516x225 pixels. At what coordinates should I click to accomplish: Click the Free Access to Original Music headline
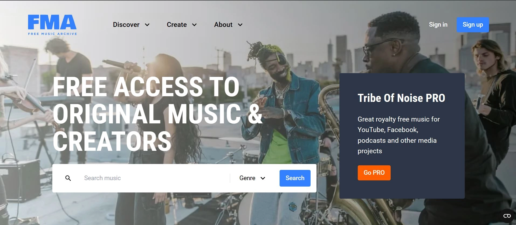click(x=157, y=114)
